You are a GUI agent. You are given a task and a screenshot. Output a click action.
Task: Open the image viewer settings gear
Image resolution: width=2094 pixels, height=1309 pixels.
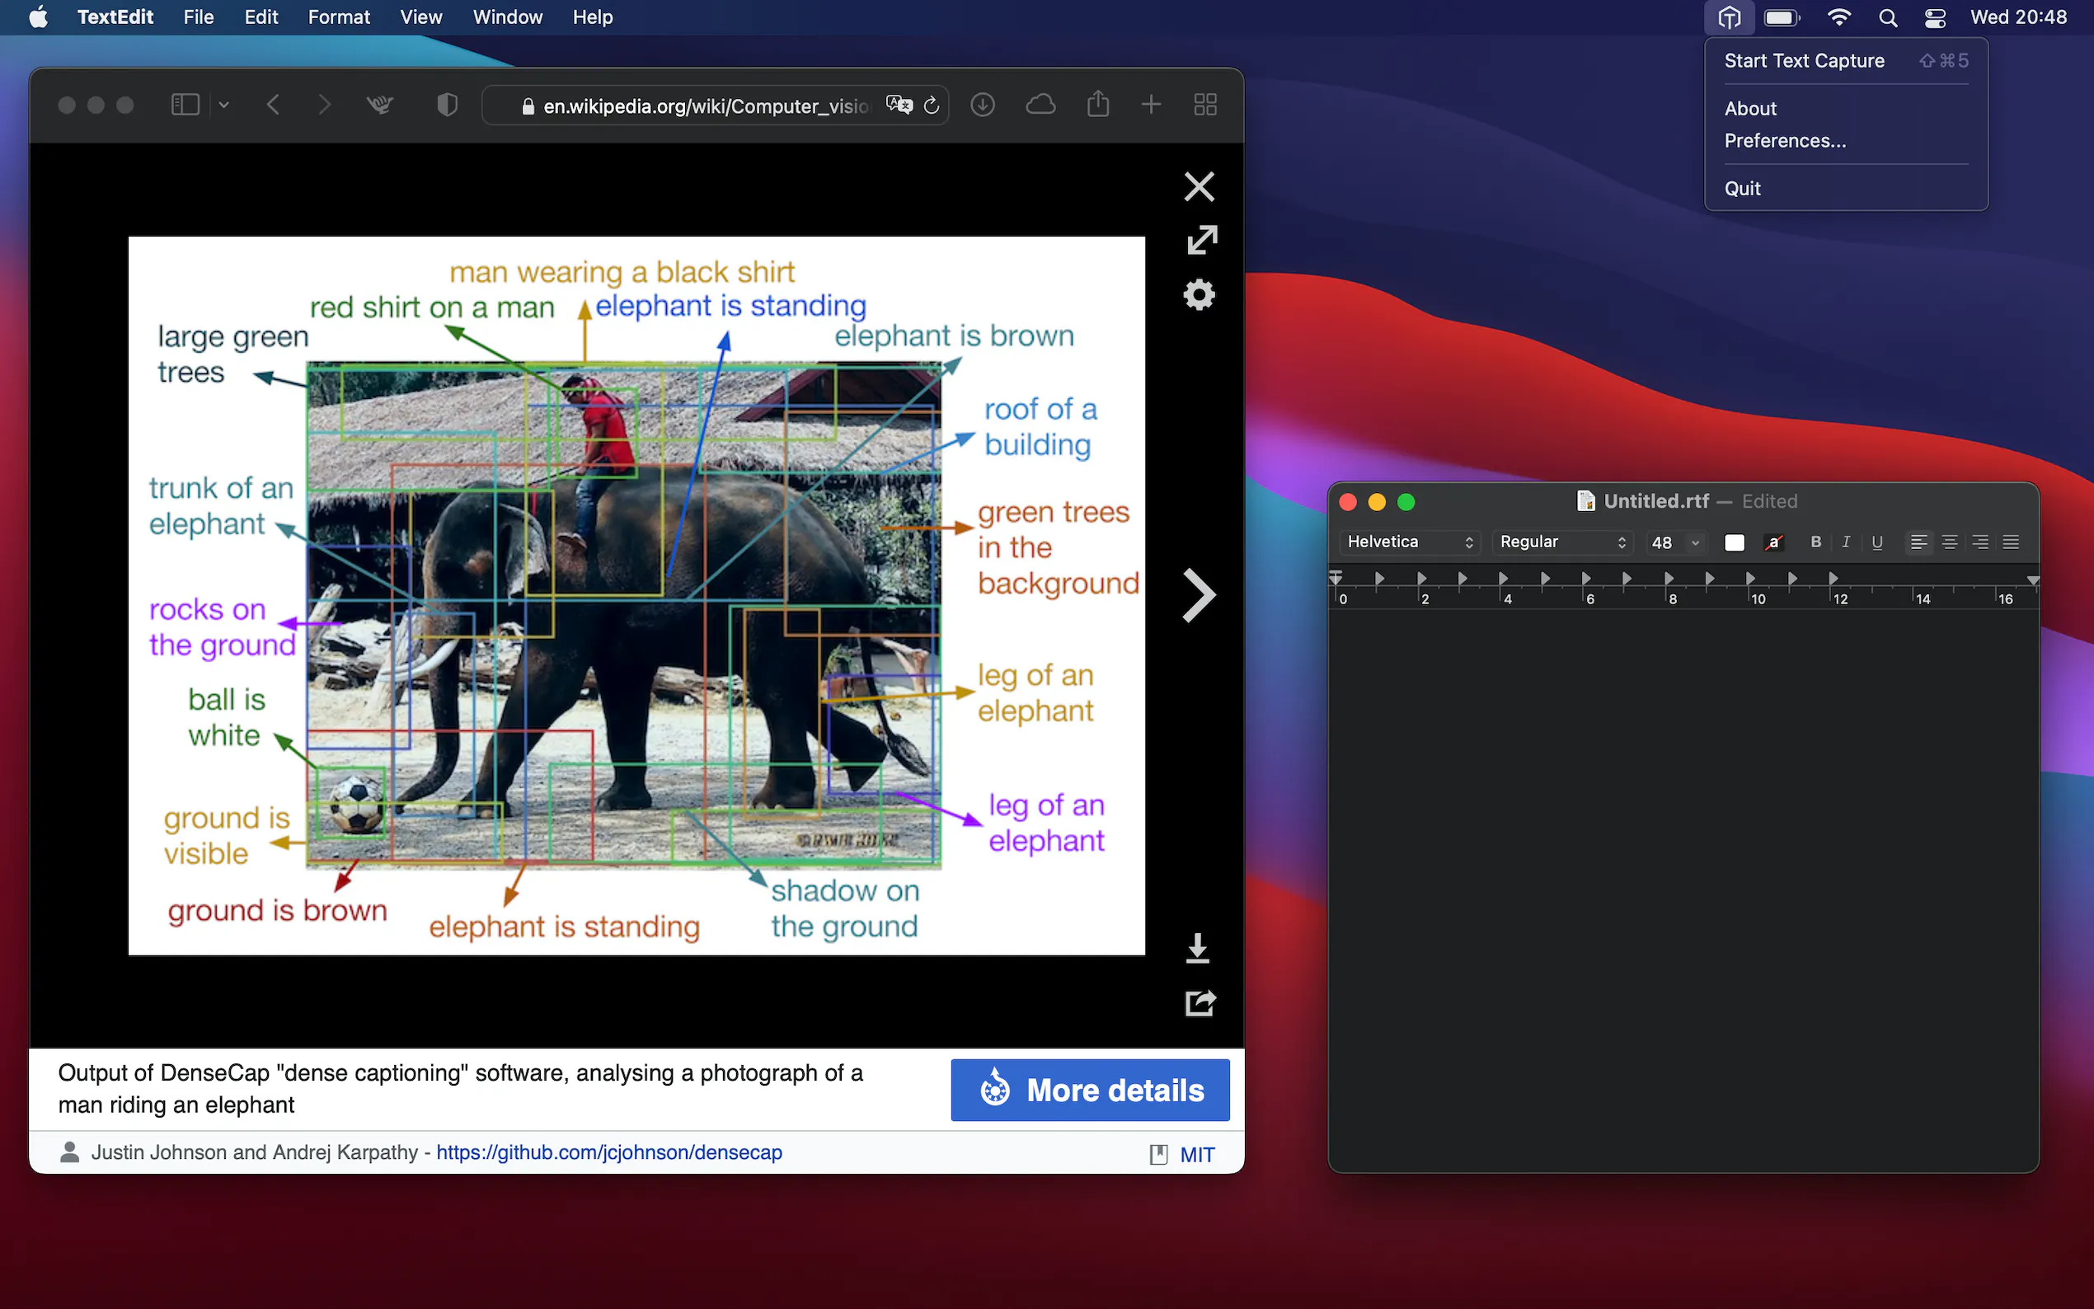point(1199,294)
